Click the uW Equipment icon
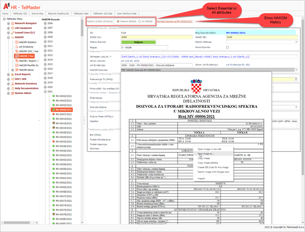This screenshot has width=305, height=232. pos(13,28)
